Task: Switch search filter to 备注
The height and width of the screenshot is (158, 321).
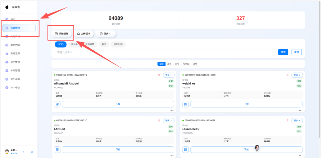Action: 104,44
